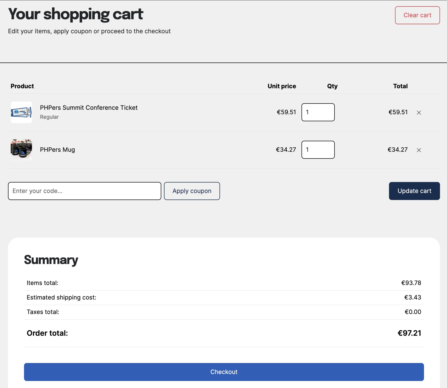Image resolution: width=447 pixels, height=388 pixels.
Task: Focus the ticket quantity field
Action: point(318,112)
